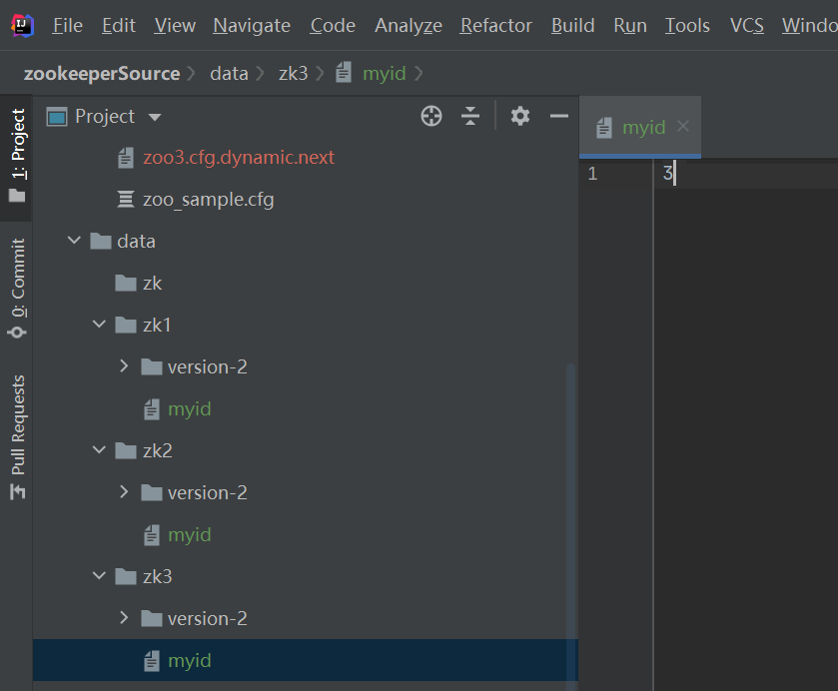The image size is (838, 691).
Task: Select myid file under zk3
Action: 190,660
